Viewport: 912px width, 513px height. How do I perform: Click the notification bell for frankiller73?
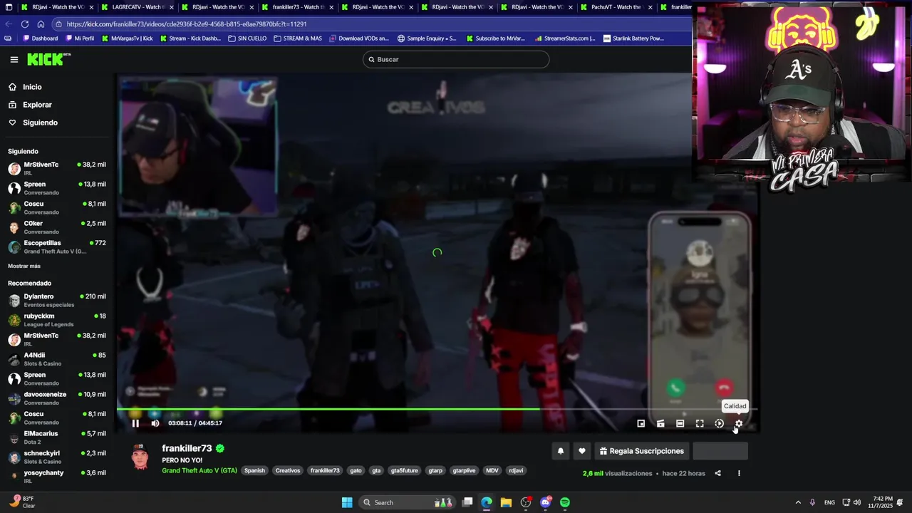[x=561, y=451]
